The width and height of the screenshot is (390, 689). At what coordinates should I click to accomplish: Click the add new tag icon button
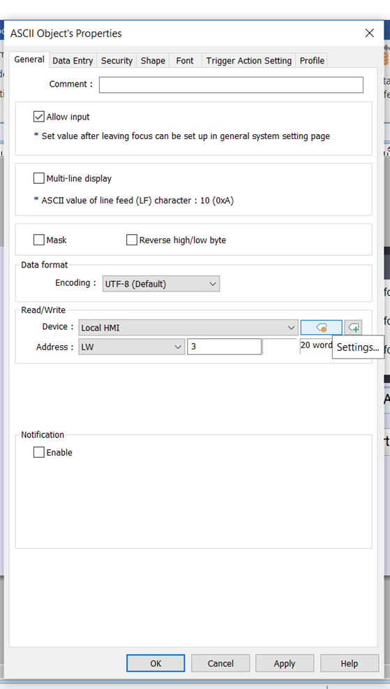(x=353, y=327)
